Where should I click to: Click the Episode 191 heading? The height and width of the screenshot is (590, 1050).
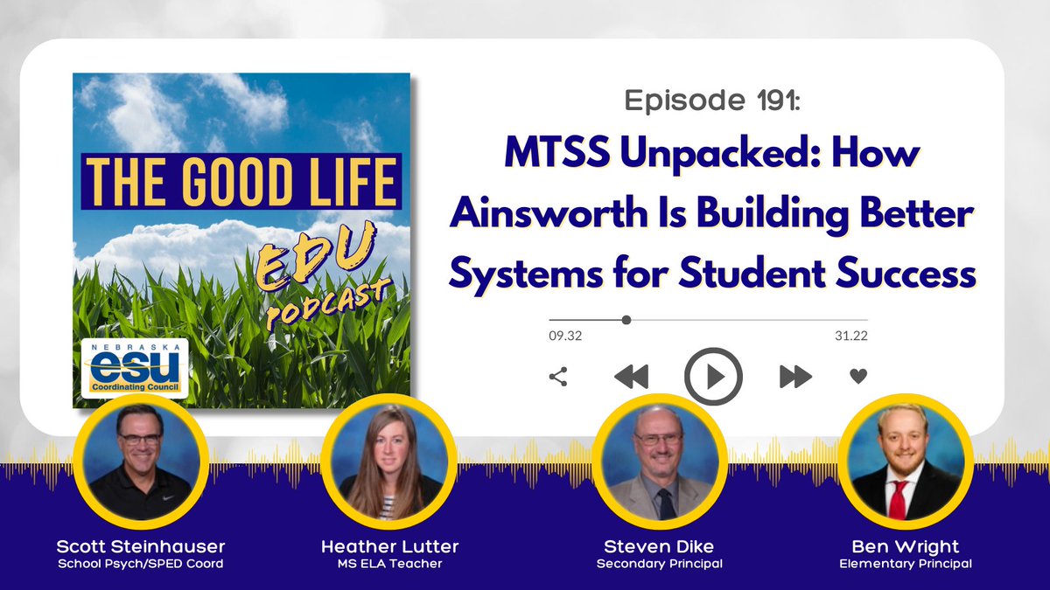[713, 101]
